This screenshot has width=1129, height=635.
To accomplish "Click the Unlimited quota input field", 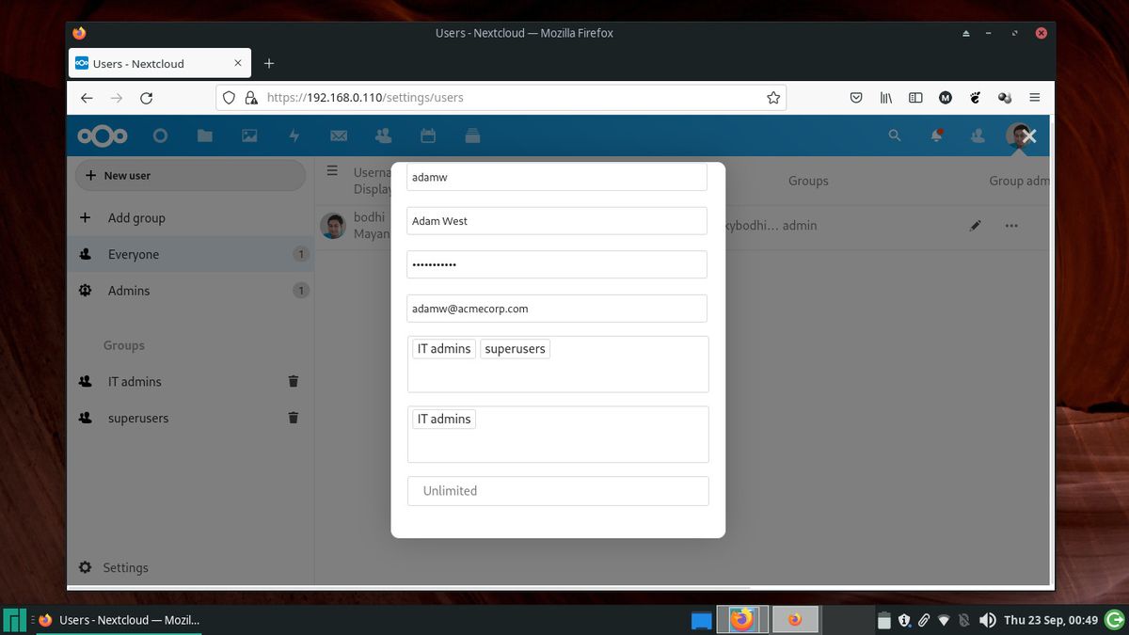I will click(x=557, y=490).
